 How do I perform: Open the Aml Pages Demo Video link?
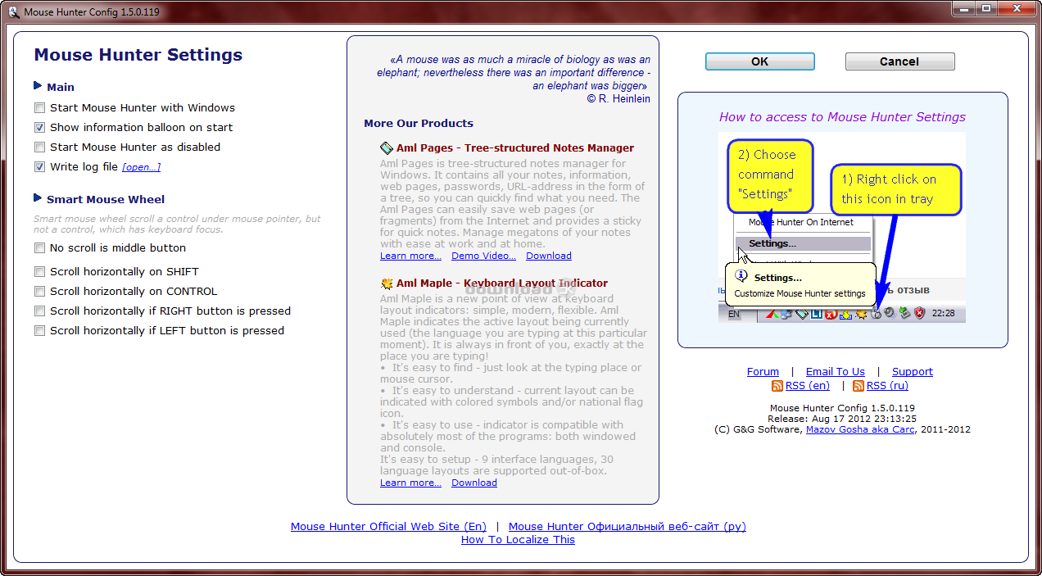coord(483,256)
